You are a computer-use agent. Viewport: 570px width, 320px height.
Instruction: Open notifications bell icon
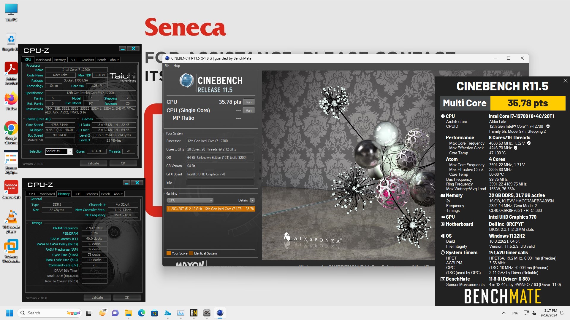pyautogui.click(x=562, y=313)
